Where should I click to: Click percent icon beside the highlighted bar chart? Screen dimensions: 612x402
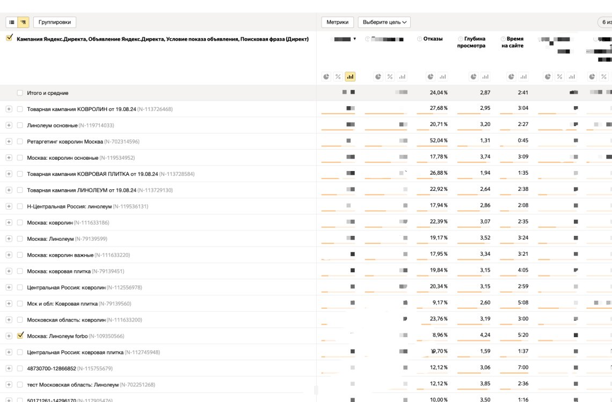338,77
